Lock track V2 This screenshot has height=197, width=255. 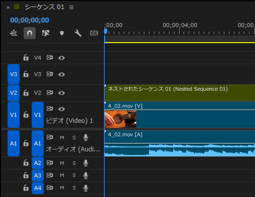pos(26,93)
